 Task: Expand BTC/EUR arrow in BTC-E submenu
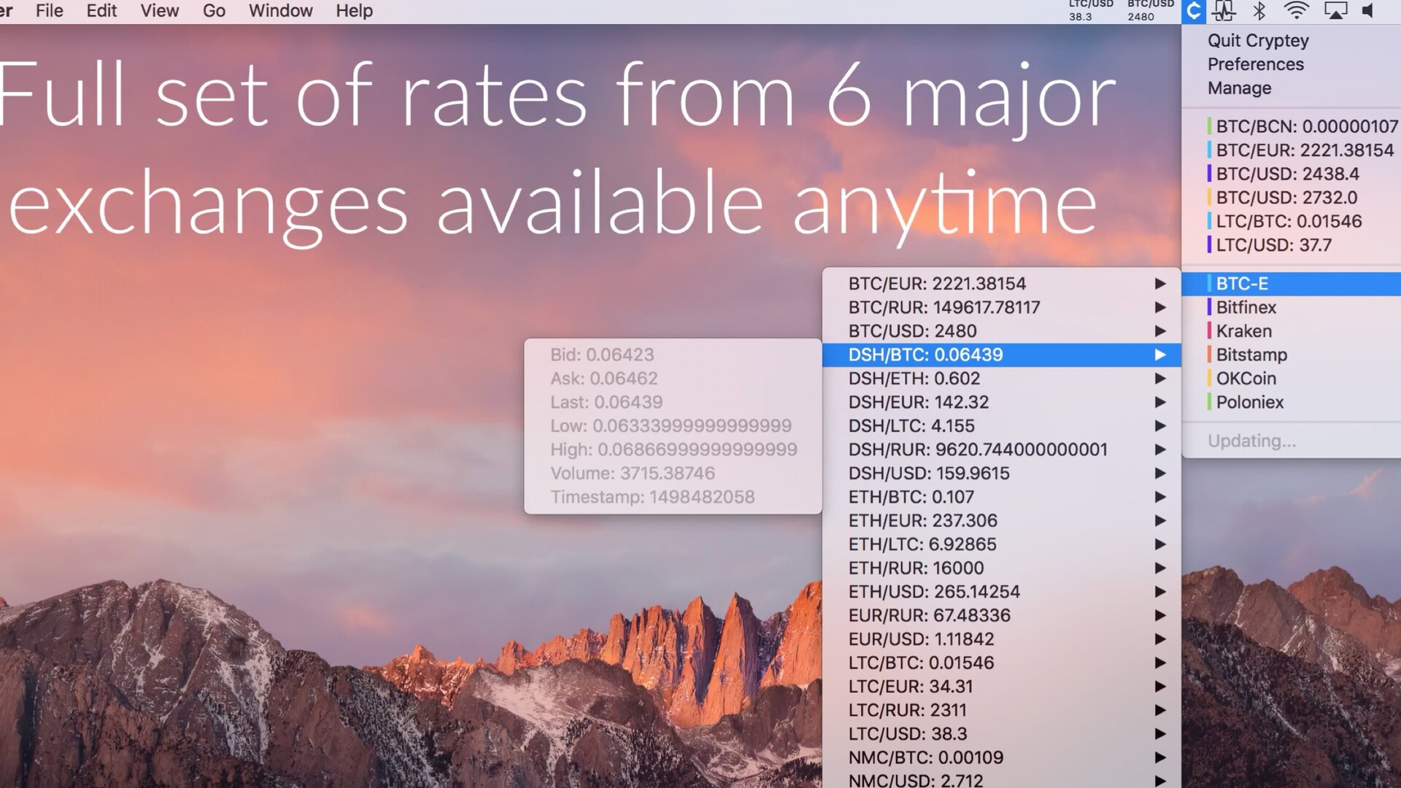[x=1159, y=284]
